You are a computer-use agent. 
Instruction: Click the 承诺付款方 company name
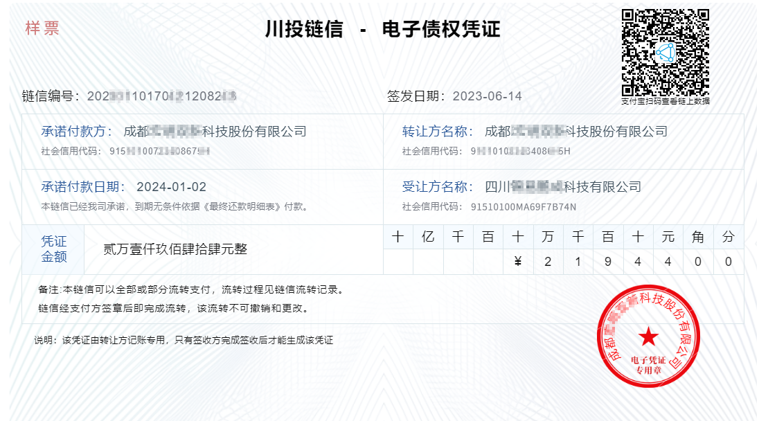pos(215,132)
